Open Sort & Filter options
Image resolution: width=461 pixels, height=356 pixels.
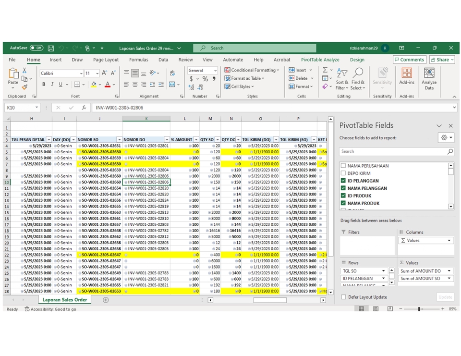(343, 78)
